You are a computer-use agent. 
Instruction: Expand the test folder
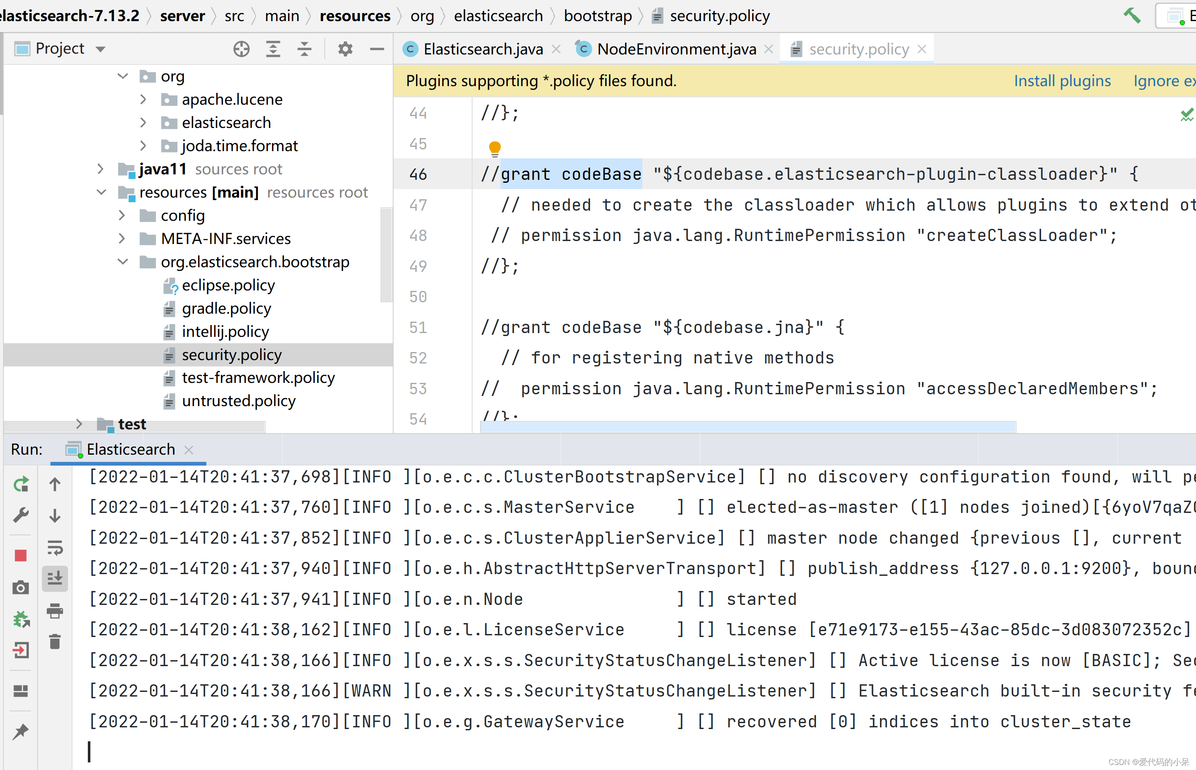pyautogui.click(x=79, y=424)
